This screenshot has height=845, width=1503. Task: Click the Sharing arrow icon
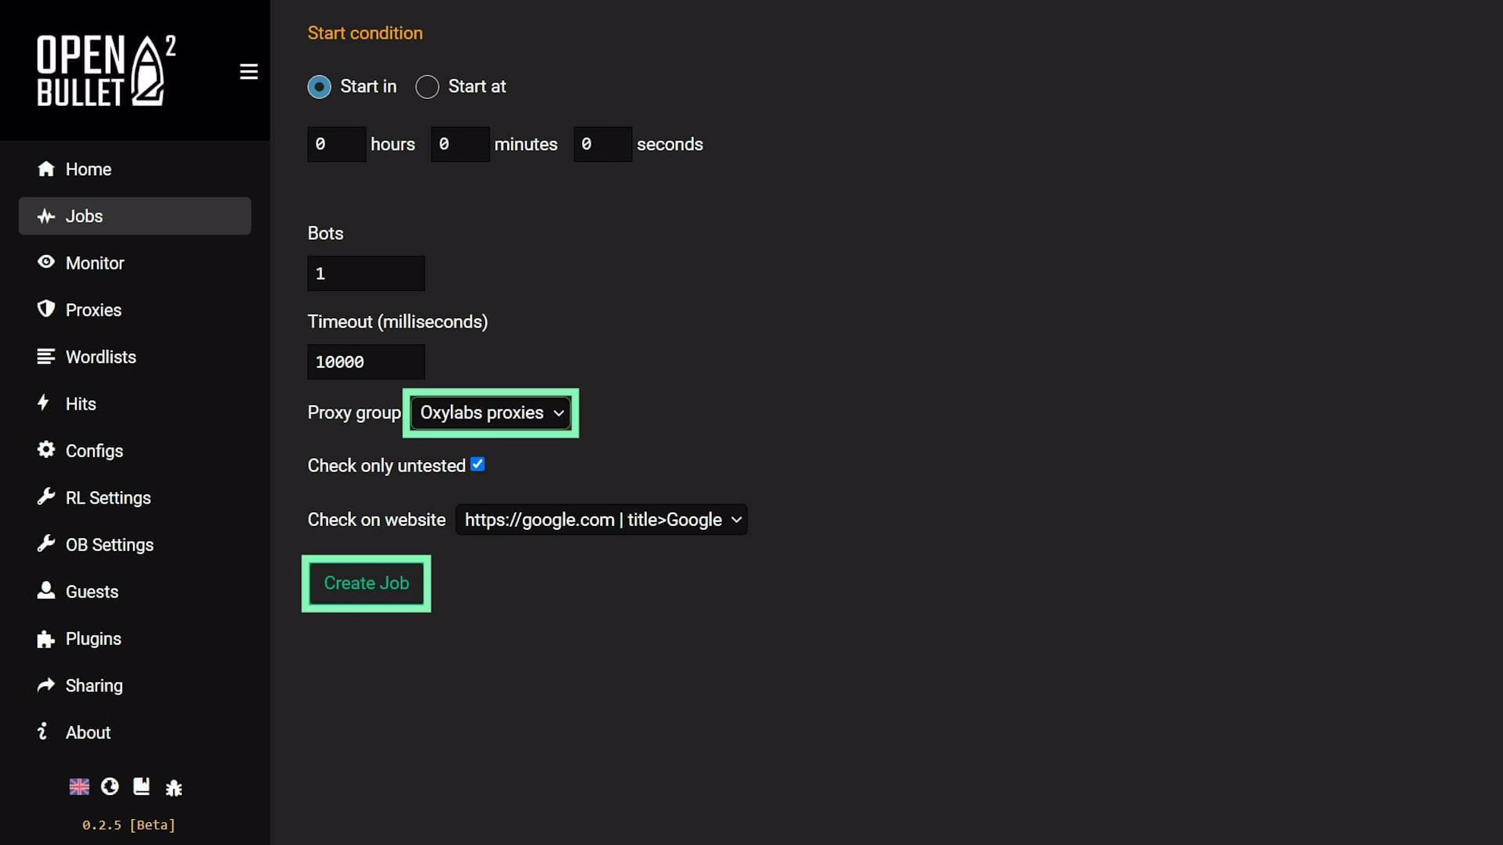(46, 685)
